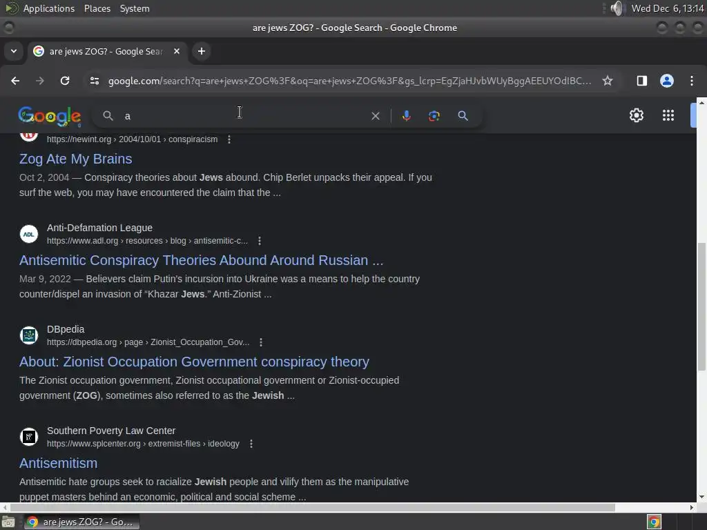This screenshot has height=530, width=707.
Task: Click the vertical page scrollbar thumb
Action: coord(701,306)
